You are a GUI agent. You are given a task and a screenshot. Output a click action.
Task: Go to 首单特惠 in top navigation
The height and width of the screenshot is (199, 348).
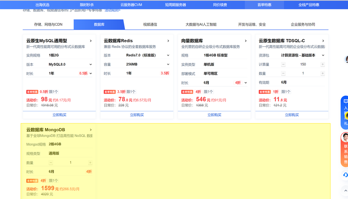pos(264,5)
